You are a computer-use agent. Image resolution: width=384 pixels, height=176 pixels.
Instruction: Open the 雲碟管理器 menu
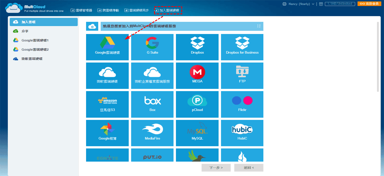[x=82, y=10]
